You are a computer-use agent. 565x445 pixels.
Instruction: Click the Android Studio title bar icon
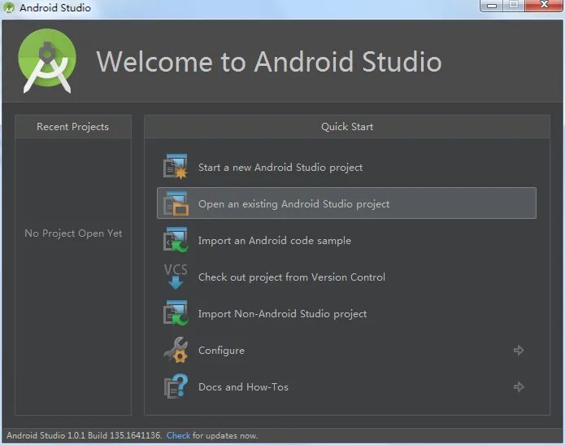coord(9,7)
